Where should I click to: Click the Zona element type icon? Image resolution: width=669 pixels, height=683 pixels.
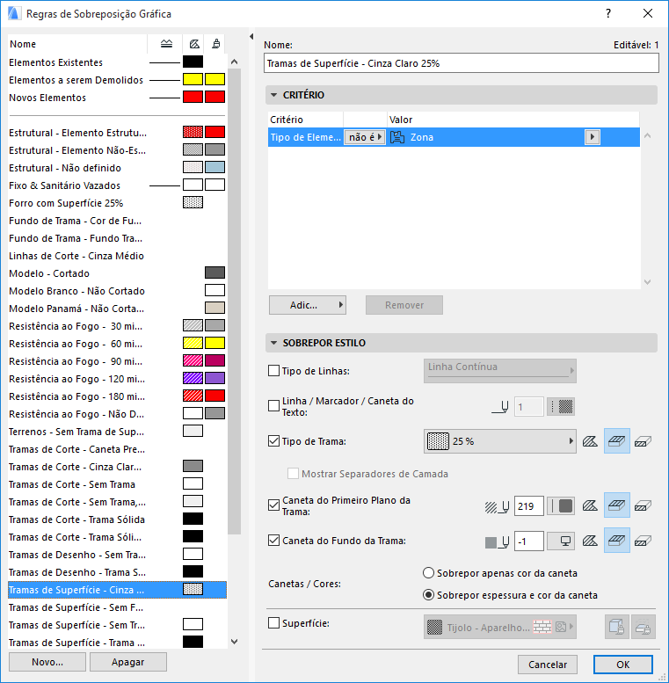pos(397,137)
